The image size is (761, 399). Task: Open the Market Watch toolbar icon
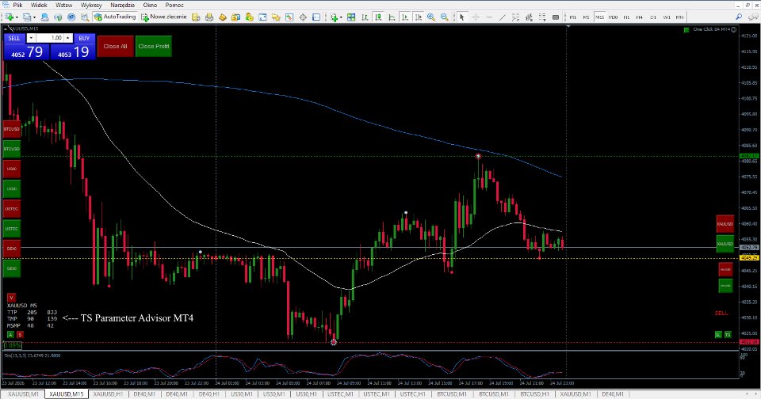pos(44,17)
